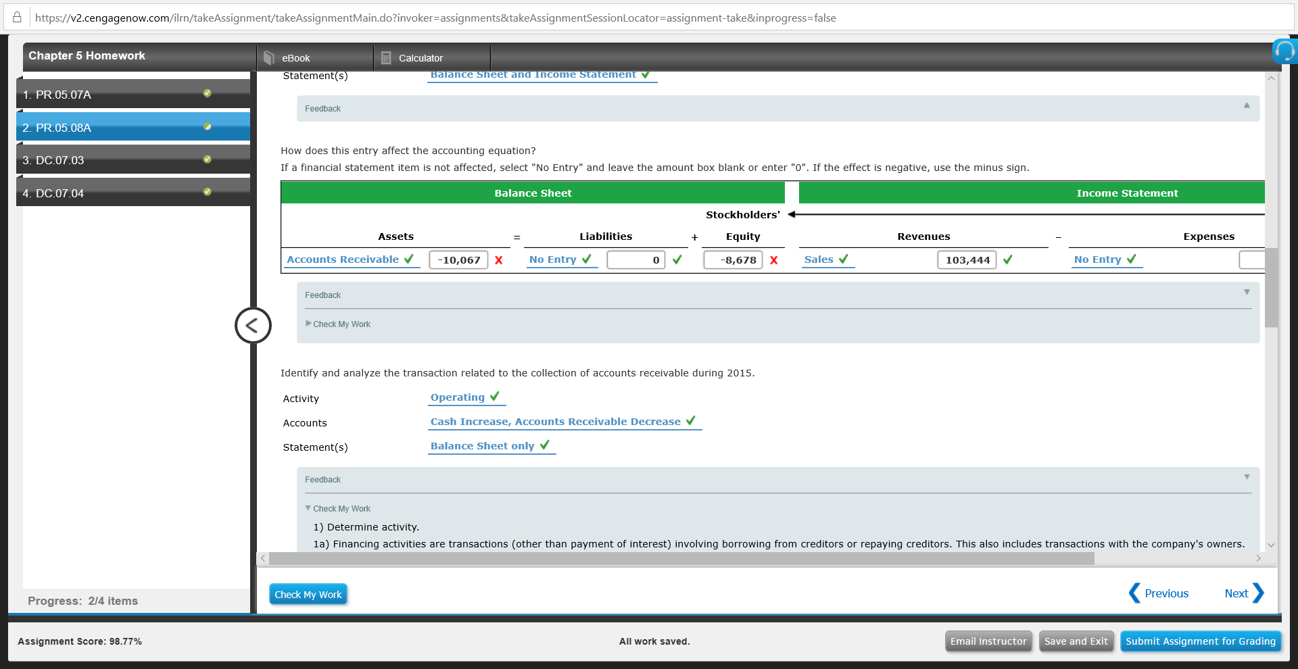Open the Operating activity answer link
1298x669 pixels.
457,397
